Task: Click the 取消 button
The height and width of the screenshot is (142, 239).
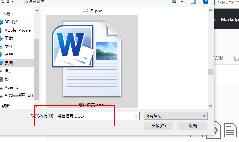Action: click(x=193, y=126)
